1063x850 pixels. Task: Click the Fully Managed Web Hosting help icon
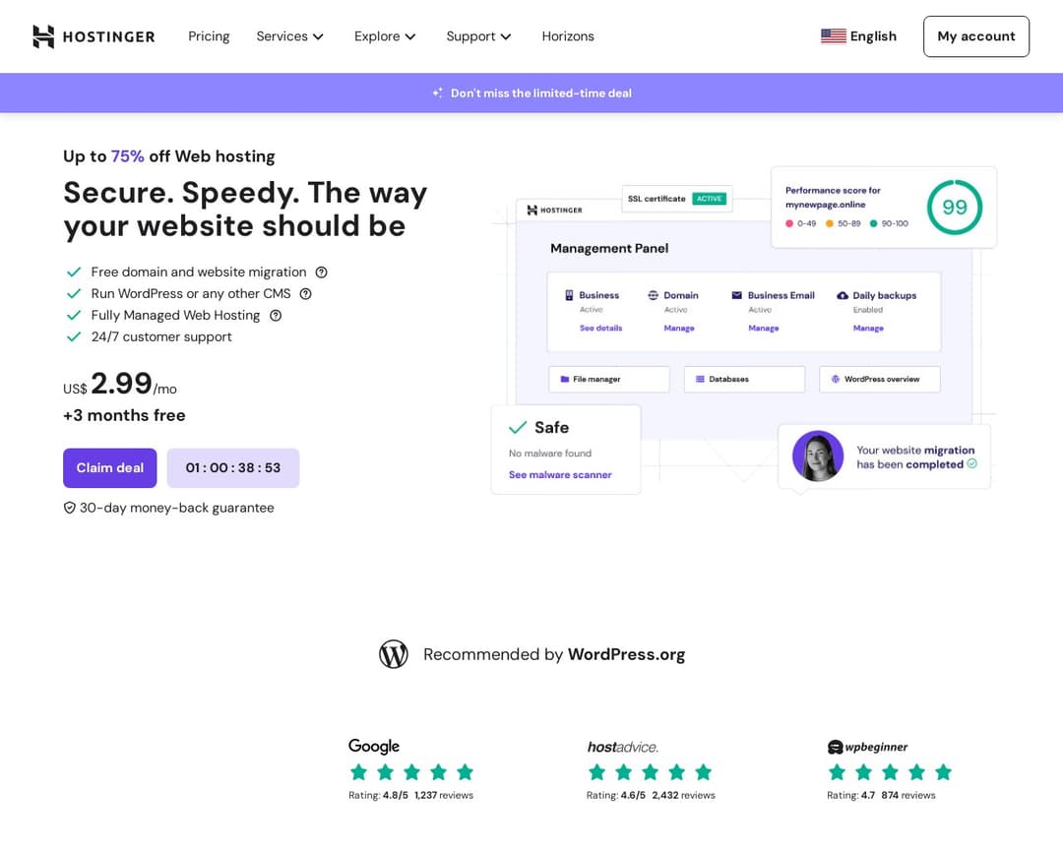[276, 316]
